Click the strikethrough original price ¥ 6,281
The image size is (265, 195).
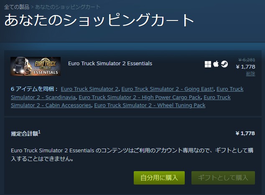pyautogui.click(x=247, y=60)
